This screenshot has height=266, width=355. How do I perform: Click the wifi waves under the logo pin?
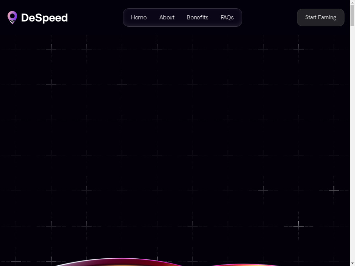tap(12, 22)
